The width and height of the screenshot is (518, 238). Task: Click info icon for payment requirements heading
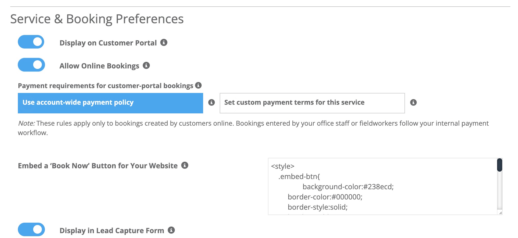(x=199, y=86)
